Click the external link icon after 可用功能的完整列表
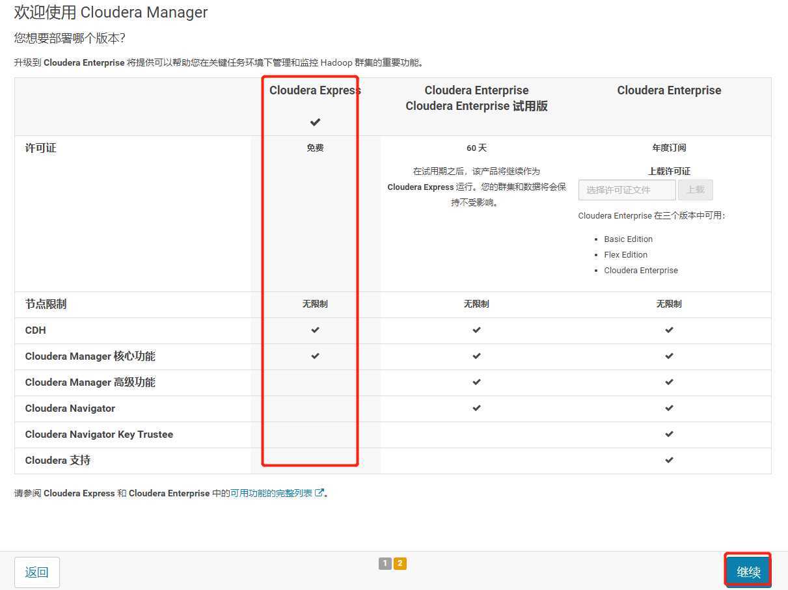The height and width of the screenshot is (590, 788). point(319,493)
